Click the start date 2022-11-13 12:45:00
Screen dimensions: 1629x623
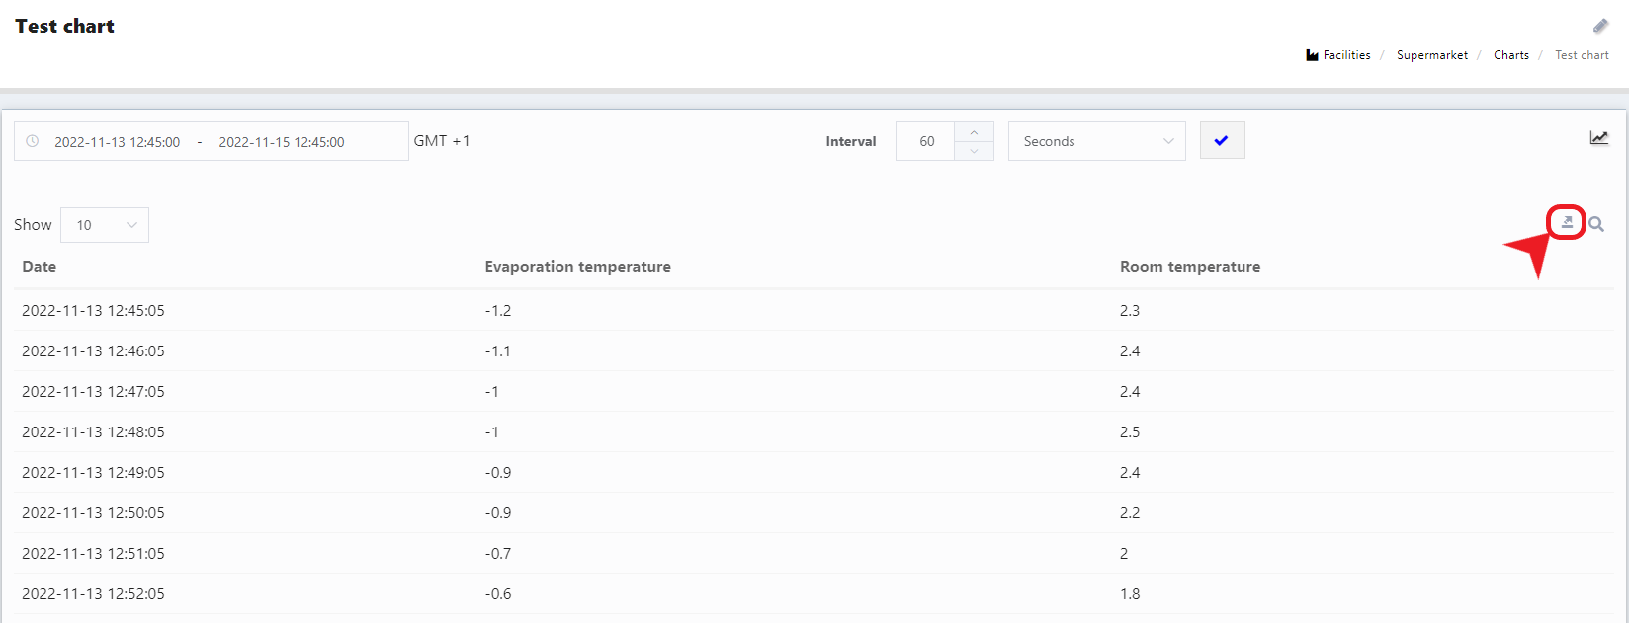tap(117, 142)
